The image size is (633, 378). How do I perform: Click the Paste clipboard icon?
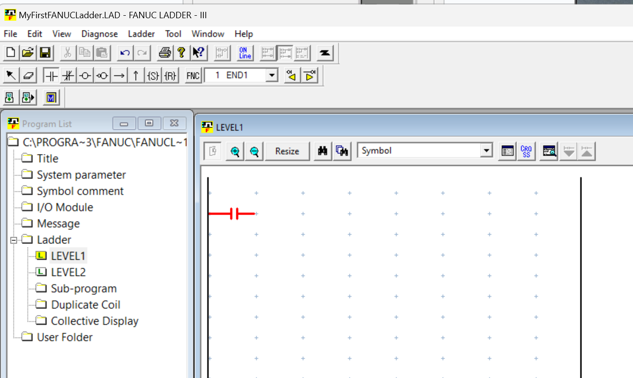pyautogui.click(x=102, y=53)
